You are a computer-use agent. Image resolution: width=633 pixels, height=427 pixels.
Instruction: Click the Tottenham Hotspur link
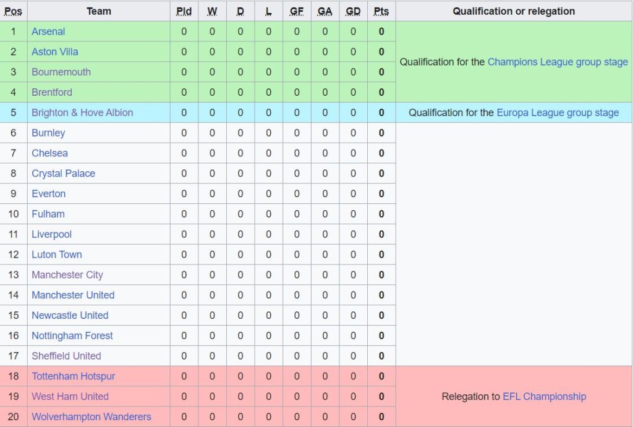74,376
